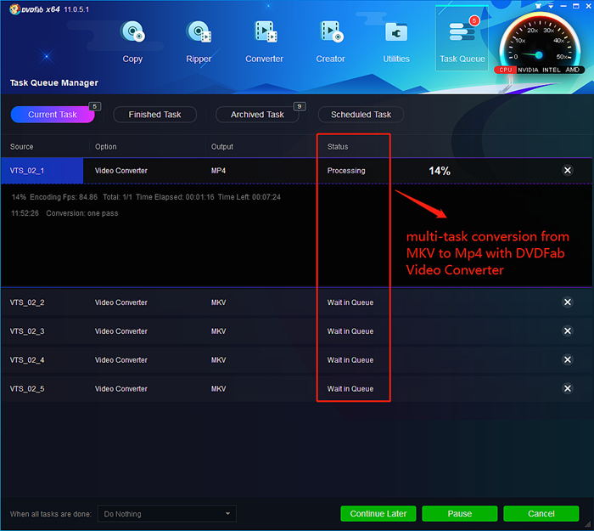
Task: Switch to the Archived Task tab
Action: point(257,115)
